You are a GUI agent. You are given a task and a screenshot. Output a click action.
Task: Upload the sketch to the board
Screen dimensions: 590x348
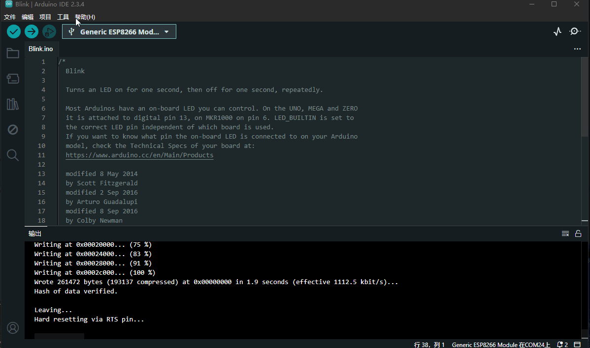coord(31,31)
